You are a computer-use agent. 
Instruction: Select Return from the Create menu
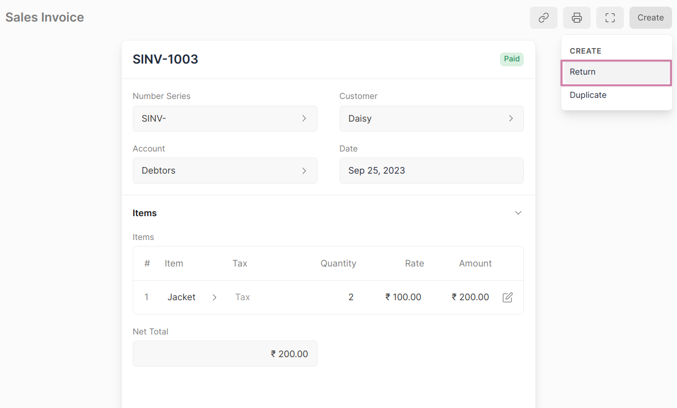(x=616, y=72)
